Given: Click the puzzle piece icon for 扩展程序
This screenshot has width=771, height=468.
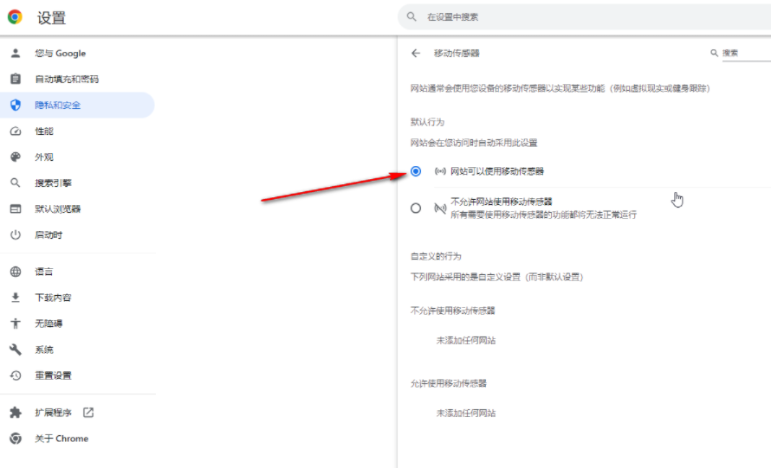Looking at the screenshot, I should click(16, 413).
